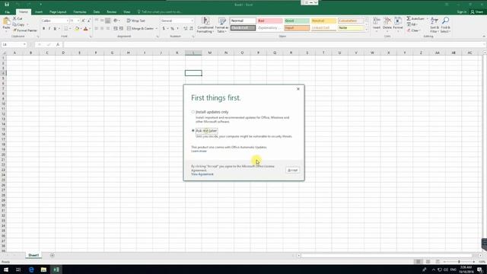Switch to the Insert ribbon tab
487x274 pixels.
pos(39,12)
